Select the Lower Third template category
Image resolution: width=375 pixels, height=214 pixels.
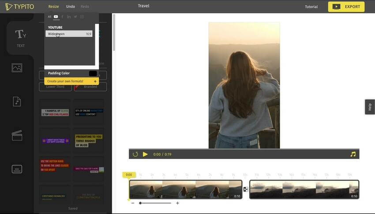[x=55, y=87]
